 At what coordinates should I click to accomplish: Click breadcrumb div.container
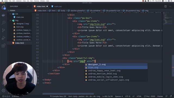(95, 11)
